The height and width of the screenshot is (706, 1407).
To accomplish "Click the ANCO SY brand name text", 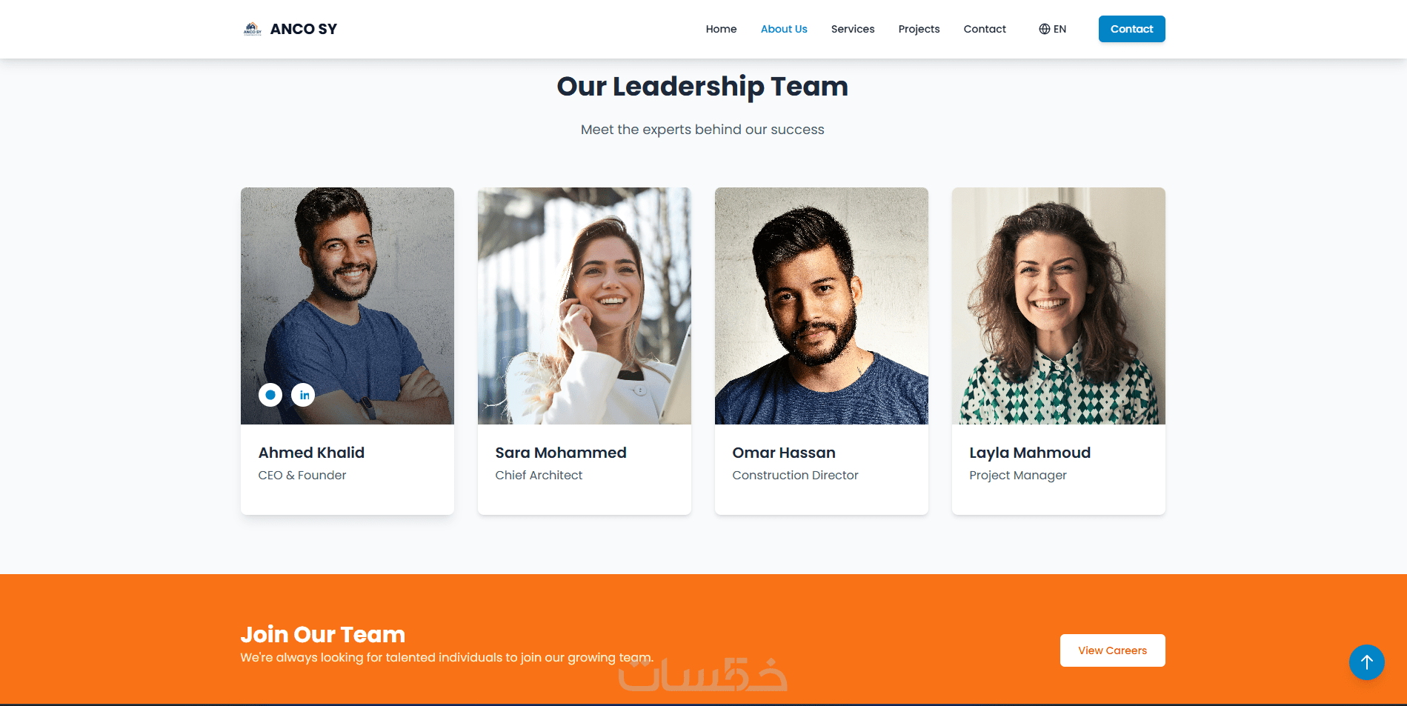I will pyautogui.click(x=304, y=29).
